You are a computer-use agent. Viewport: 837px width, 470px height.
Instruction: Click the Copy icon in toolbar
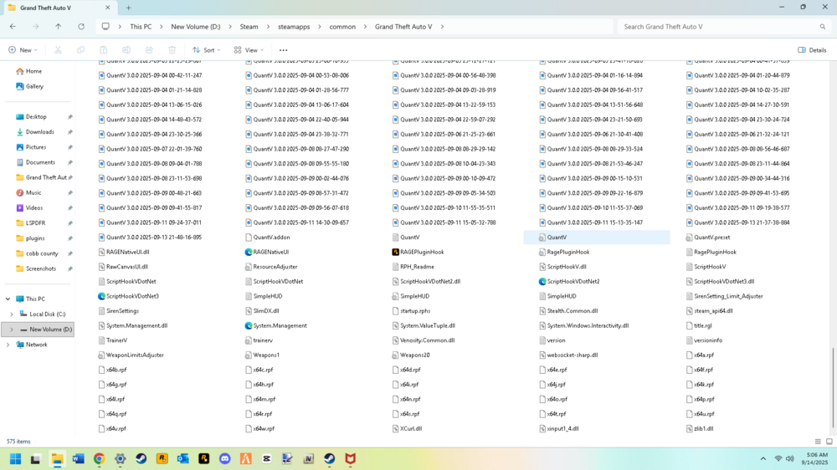pyautogui.click(x=80, y=50)
